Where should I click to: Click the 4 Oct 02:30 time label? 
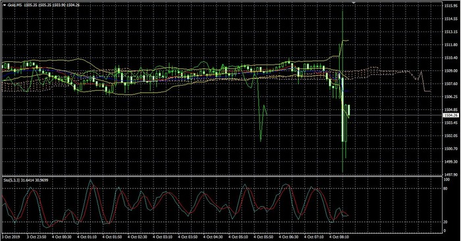pos(138,237)
